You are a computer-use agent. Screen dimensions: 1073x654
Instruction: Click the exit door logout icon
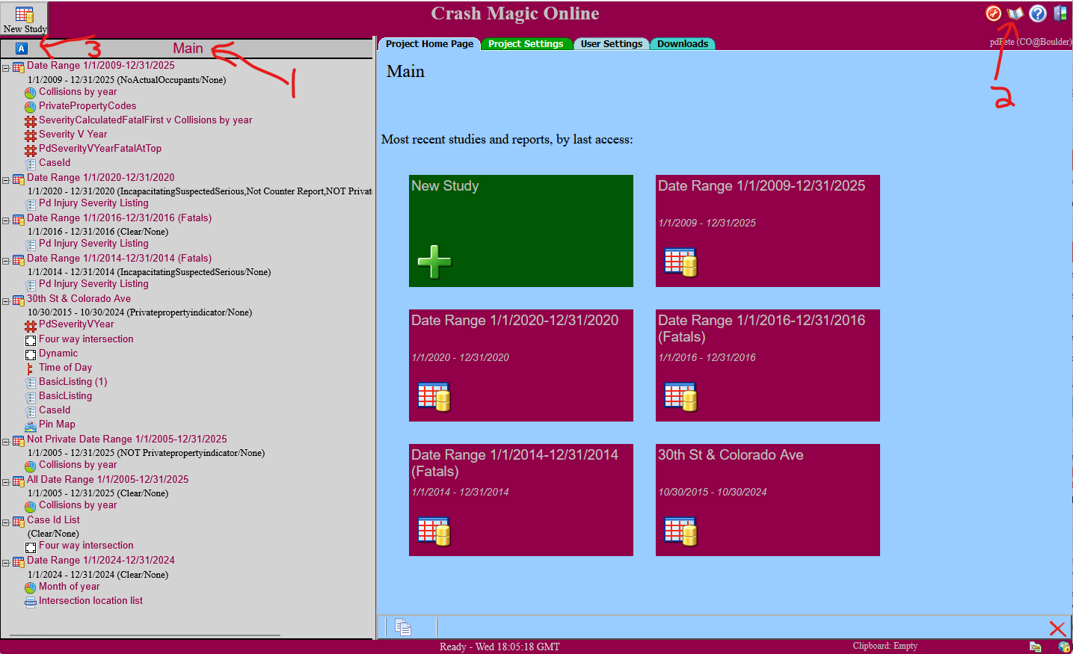[x=1060, y=13]
